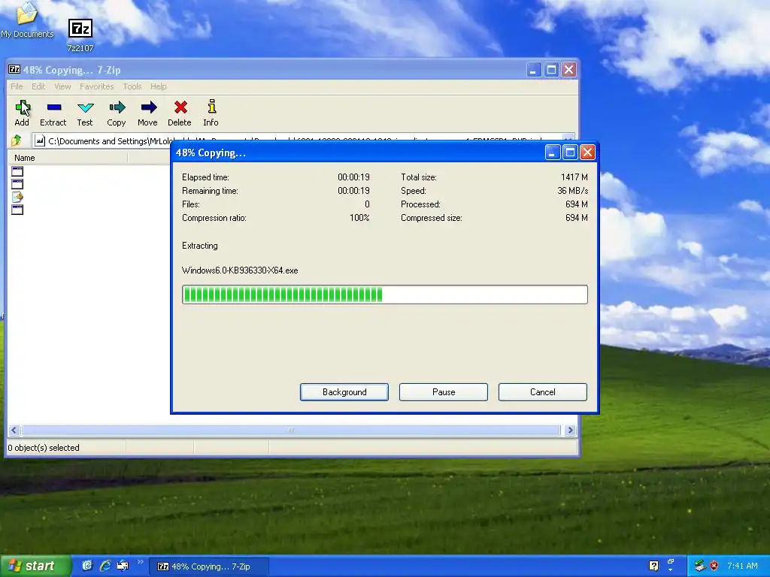Click the restore icon in taskbar language area

tap(670, 562)
